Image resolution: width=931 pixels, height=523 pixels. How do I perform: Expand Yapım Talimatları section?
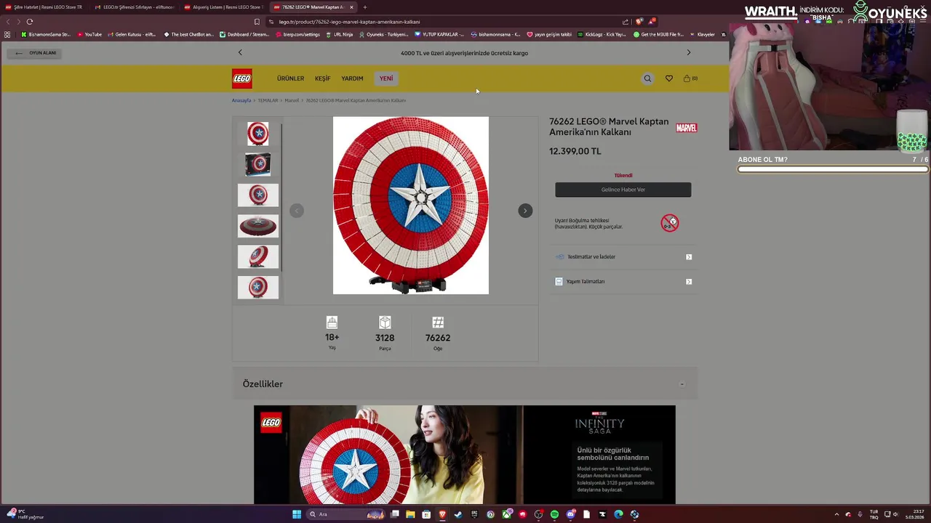[x=623, y=281]
